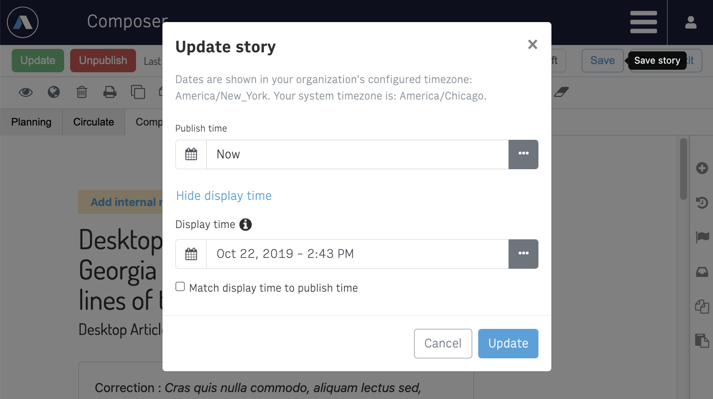Click the duplicate copy icon in toolbar

click(138, 92)
